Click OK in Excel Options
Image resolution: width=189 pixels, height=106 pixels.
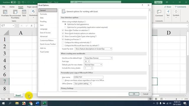tap(134, 94)
